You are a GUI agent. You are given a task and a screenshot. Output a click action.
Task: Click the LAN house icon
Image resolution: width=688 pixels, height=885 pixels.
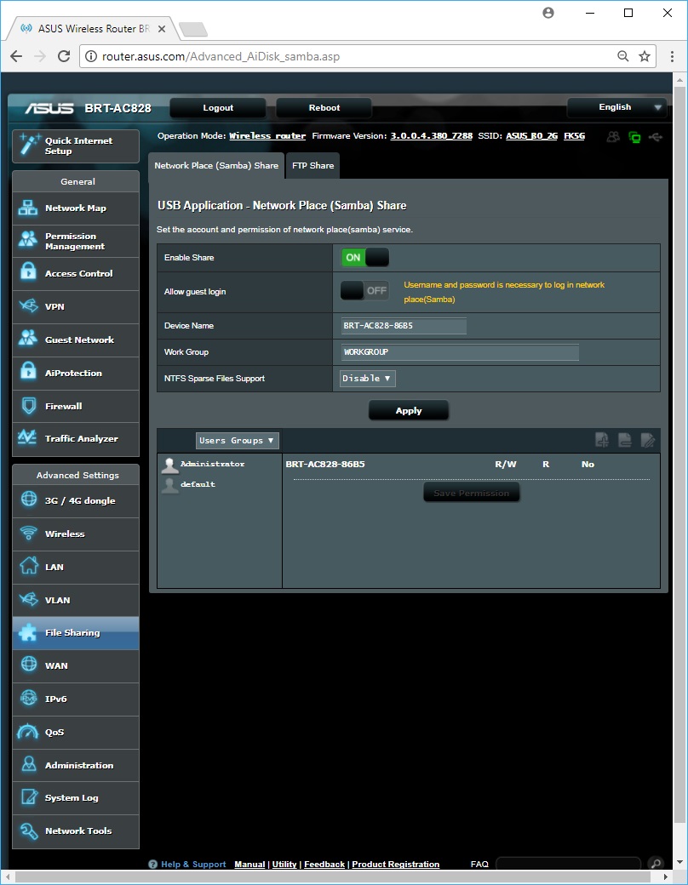tap(28, 566)
